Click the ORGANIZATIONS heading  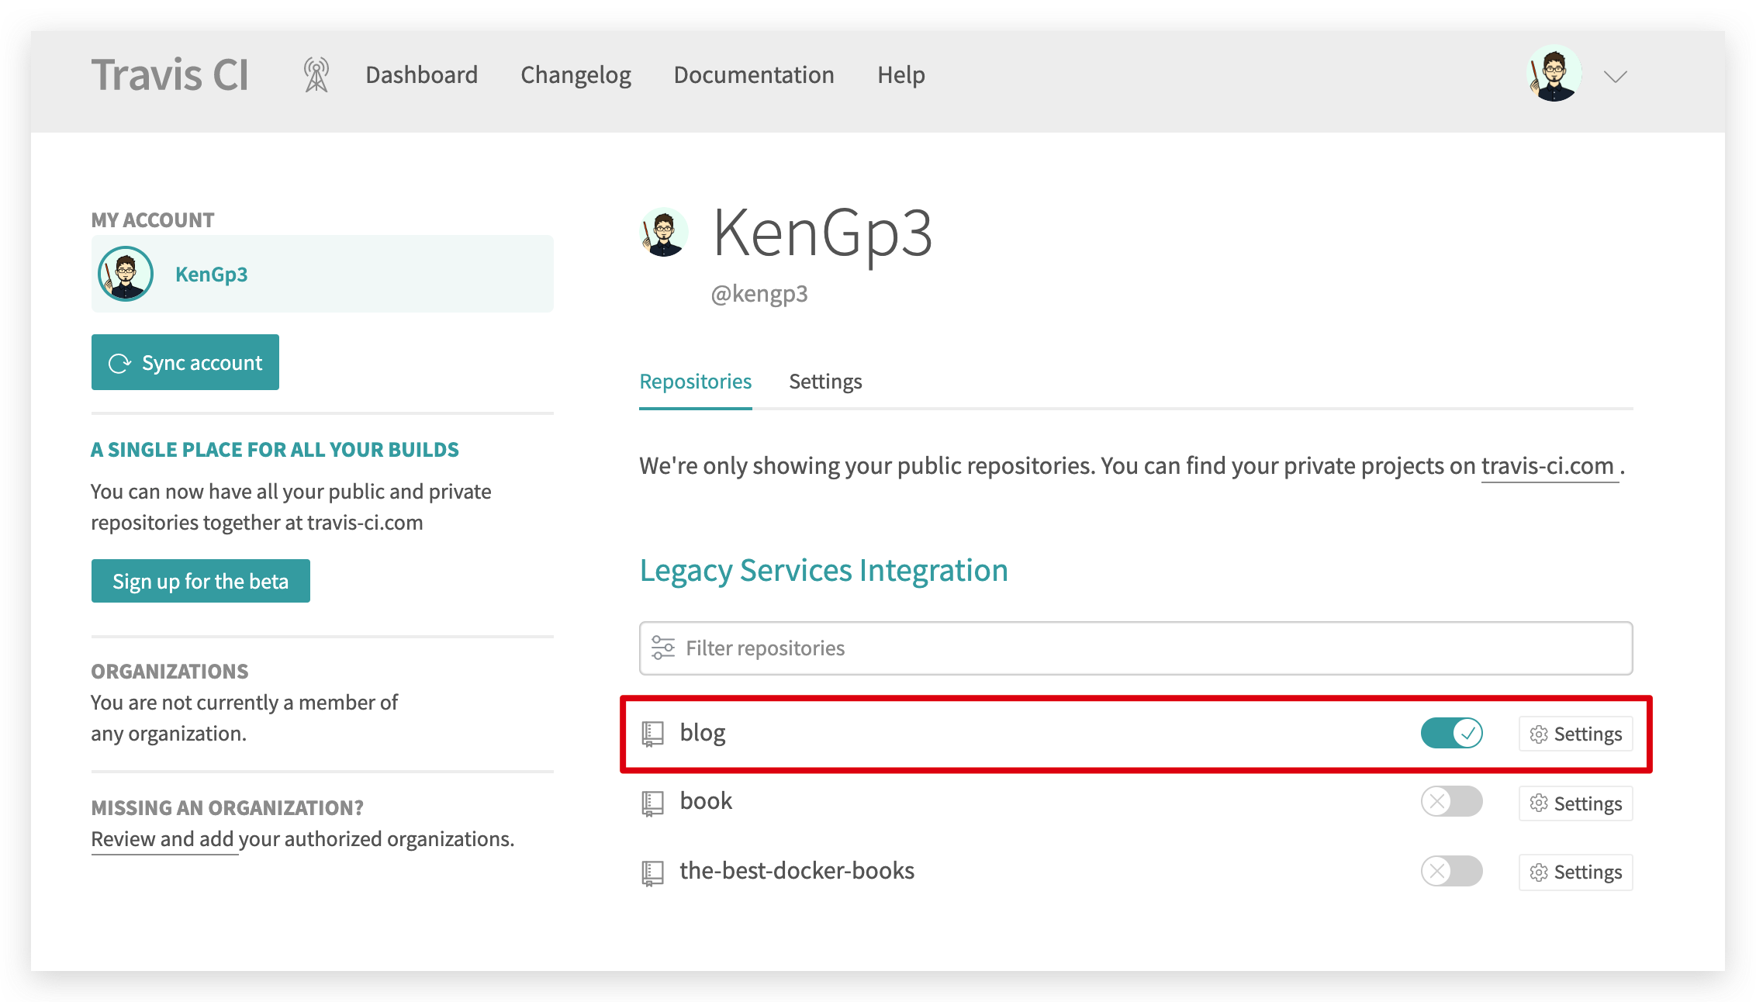click(169, 672)
